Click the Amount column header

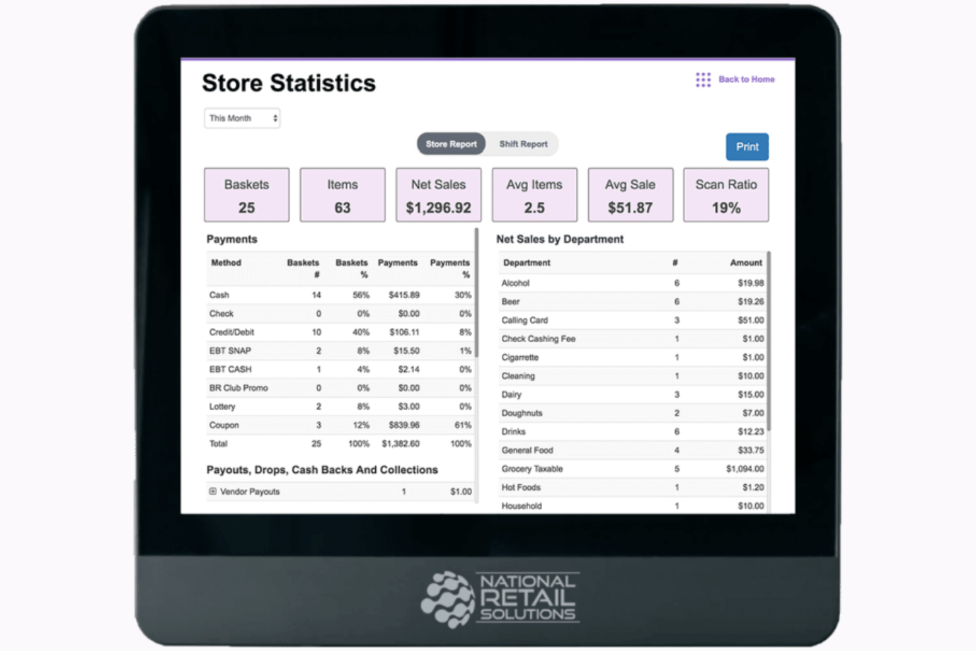[x=746, y=263]
